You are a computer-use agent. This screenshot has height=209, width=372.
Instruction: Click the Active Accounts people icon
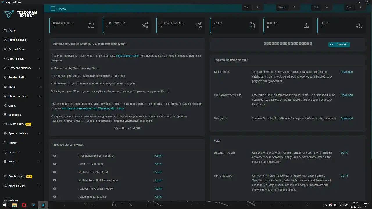point(91,25)
